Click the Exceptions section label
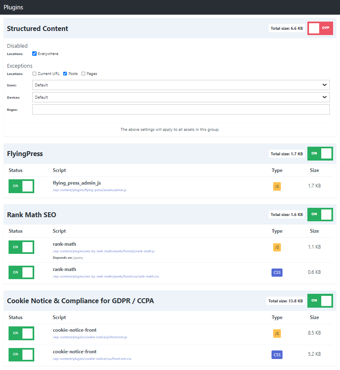340x370 pixels. point(20,66)
